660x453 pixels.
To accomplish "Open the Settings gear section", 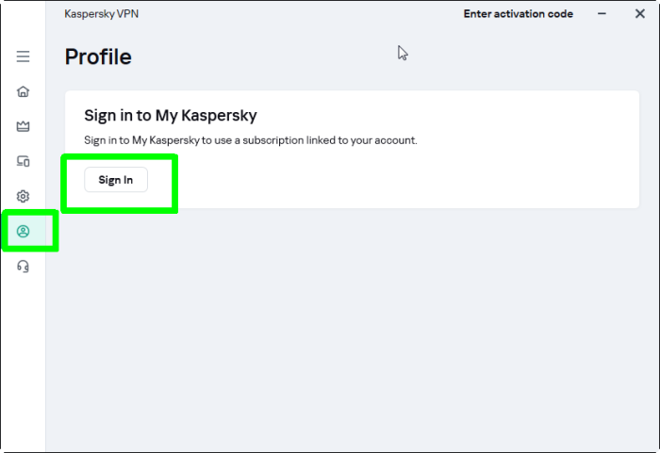I will tap(23, 196).
